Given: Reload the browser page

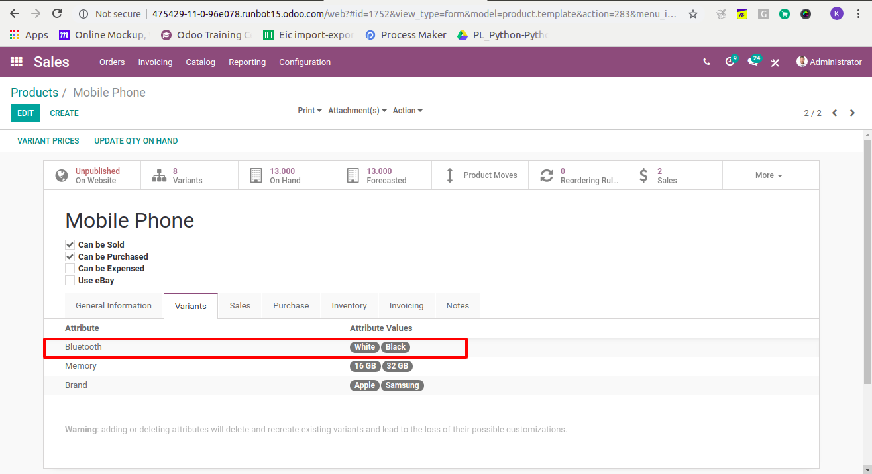Looking at the screenshot, I should [57, 13].
